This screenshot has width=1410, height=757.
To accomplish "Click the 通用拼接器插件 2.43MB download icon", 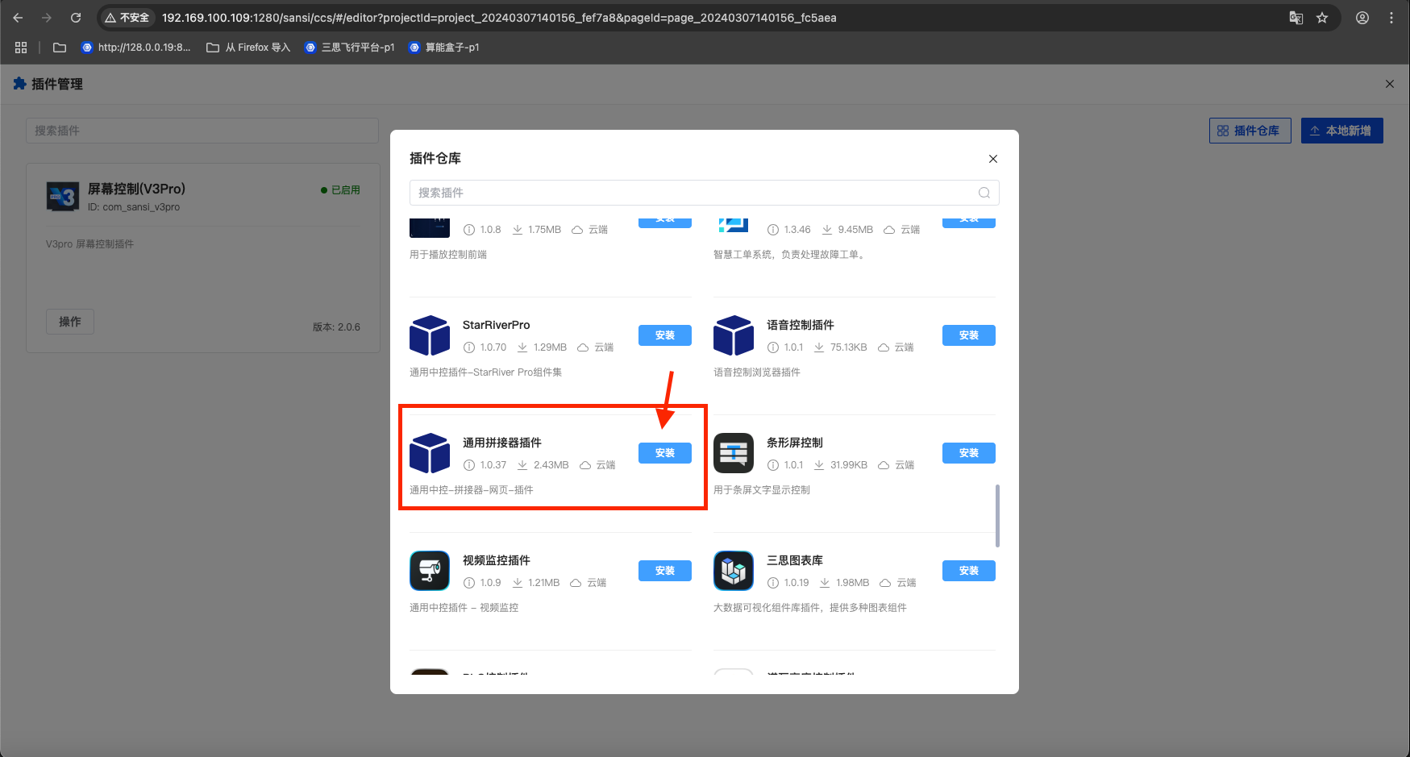I will point(522,465).
